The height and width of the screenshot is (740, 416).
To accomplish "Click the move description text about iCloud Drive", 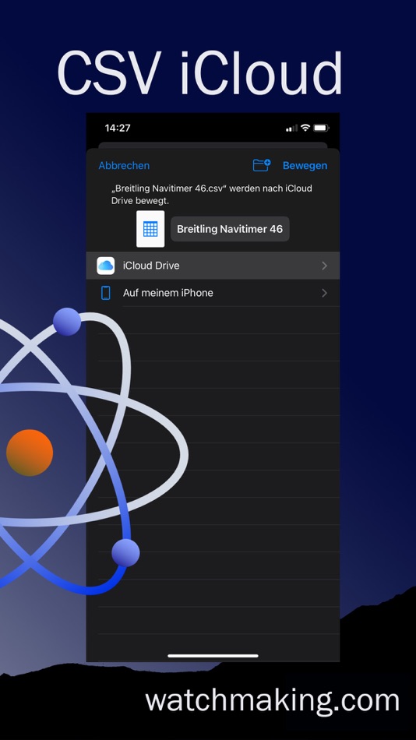I will click(x=212, y=195).
